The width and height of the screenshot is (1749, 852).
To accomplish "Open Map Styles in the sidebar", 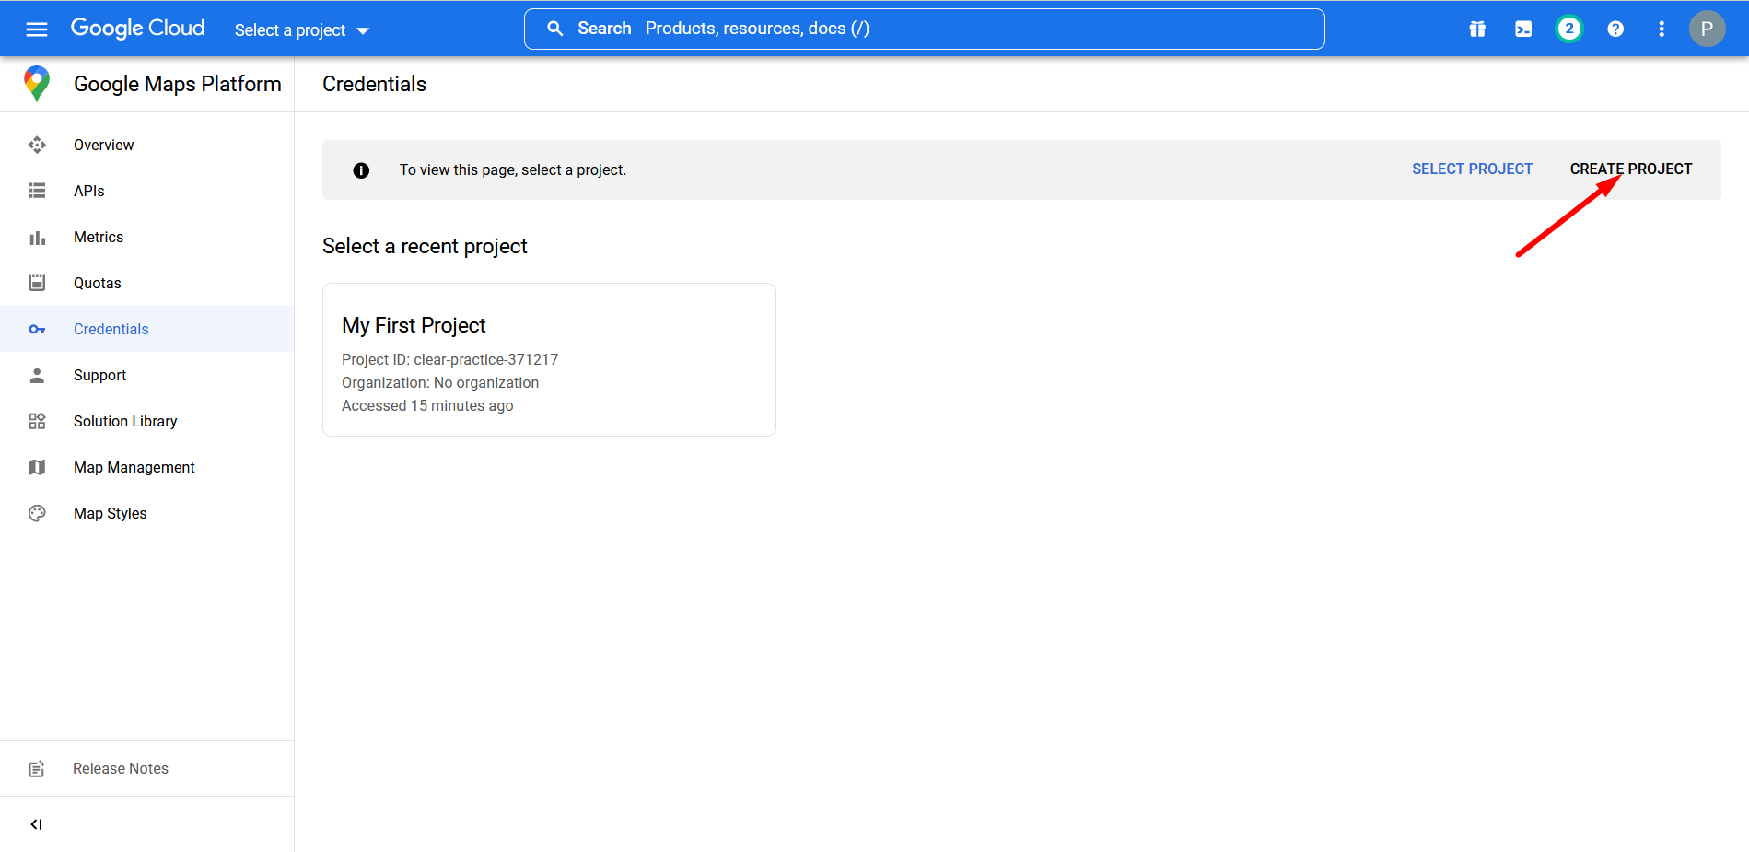I will point(147,513).
